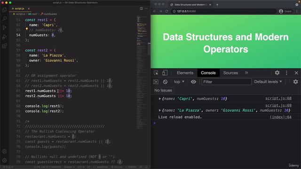Switch to the Console tab
The height and width of the screenshot is (169, 301).
click(208, 73)
